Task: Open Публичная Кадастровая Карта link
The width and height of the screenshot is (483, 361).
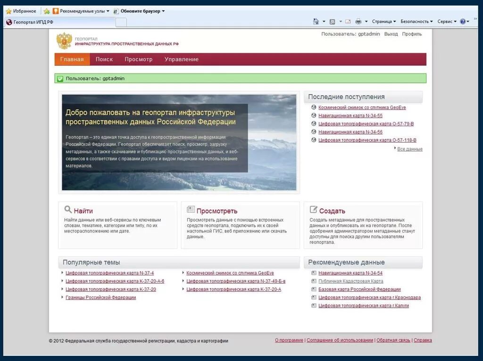Action: tap(351, 281)
